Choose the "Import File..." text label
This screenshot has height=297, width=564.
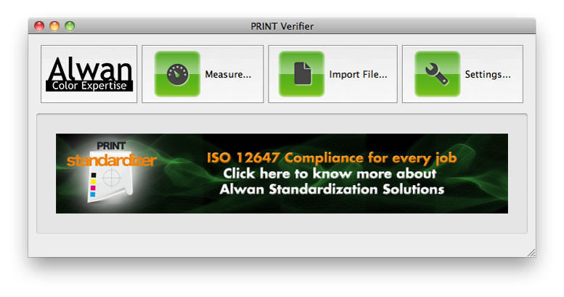pyautogui.click(x=358, y=74)
